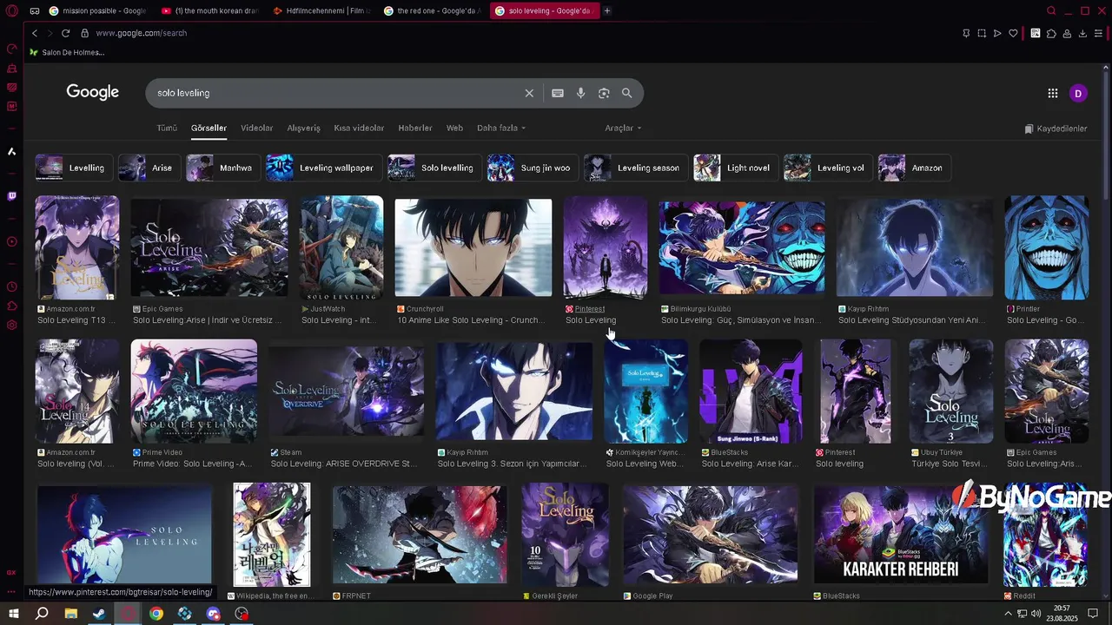The height and width of the screenshot is (625, 1112).
Task: Switch to the Kısa videolar tab
Action: (359, 128)
